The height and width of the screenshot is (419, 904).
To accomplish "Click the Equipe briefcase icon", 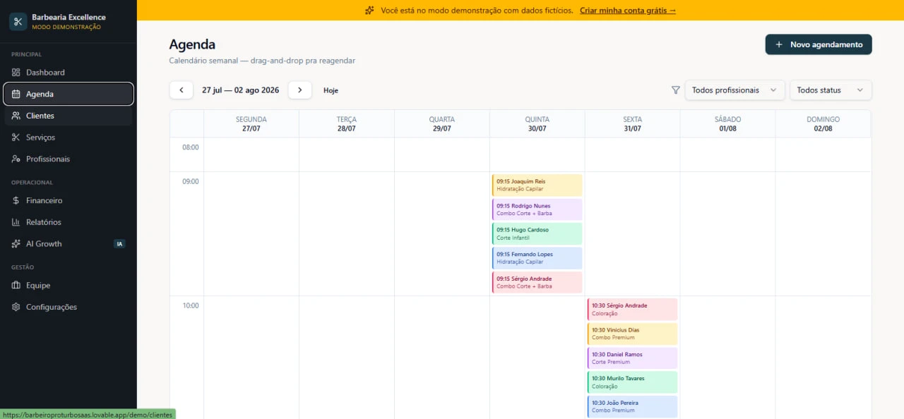I will [16, 286].
